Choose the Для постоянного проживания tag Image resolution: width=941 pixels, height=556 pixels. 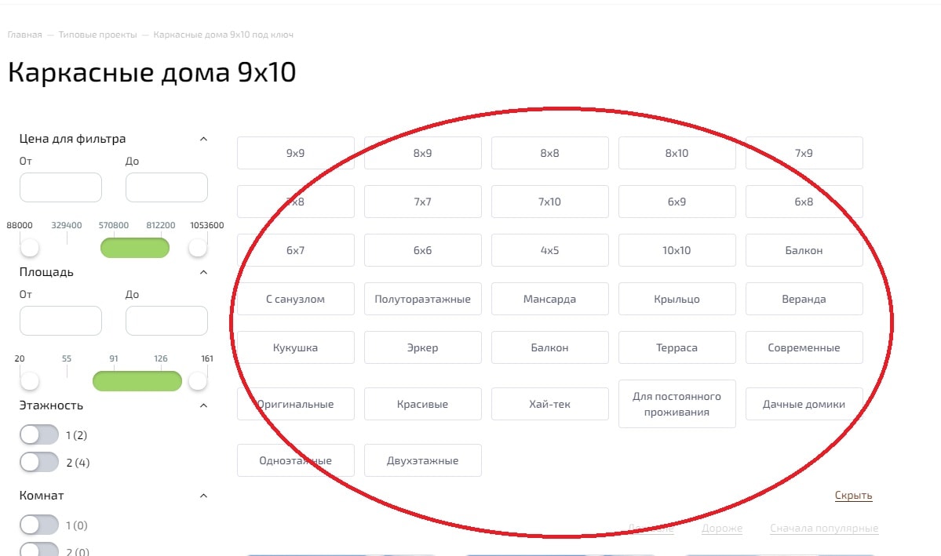677,404
